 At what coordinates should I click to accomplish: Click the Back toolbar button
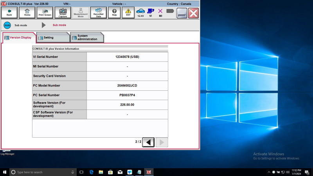(9, 13)
